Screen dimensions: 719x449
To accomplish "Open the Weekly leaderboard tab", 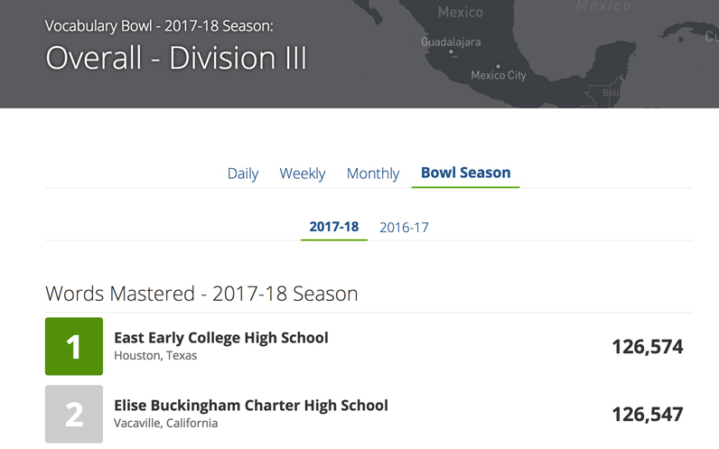I will [x=302, y=173].
